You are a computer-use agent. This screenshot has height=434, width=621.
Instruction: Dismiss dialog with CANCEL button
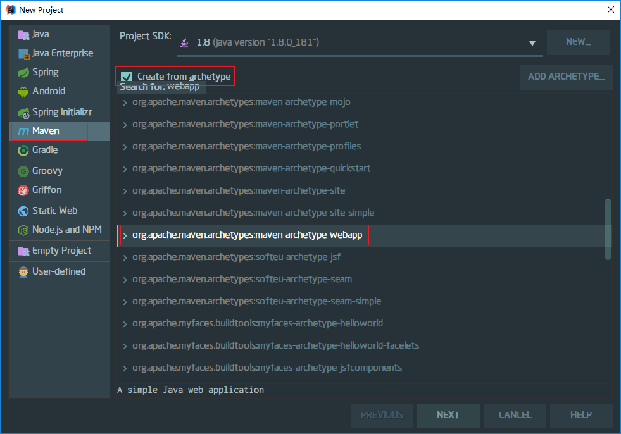click(515, 416)
